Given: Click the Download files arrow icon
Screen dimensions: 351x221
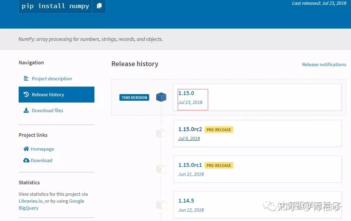Looking at the screenshot, I should coord(26,110).
